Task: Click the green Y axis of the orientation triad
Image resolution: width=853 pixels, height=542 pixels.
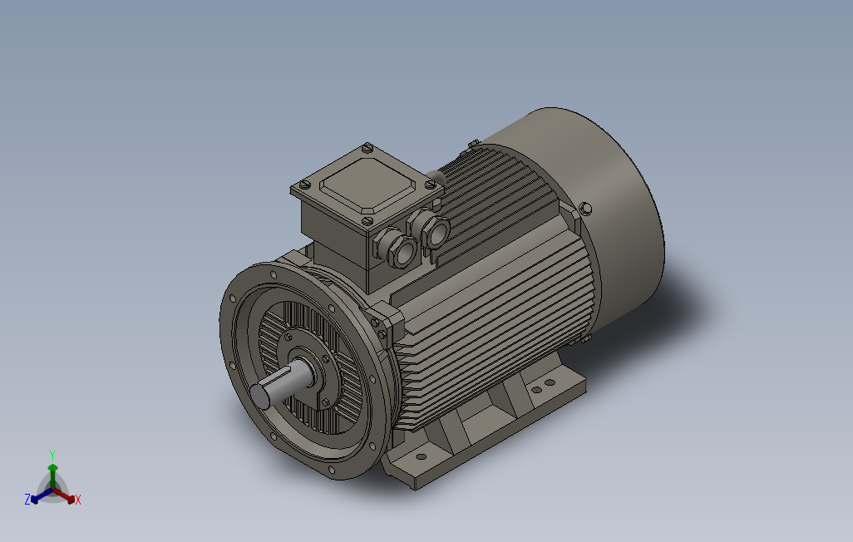Action: coord(52,475)
